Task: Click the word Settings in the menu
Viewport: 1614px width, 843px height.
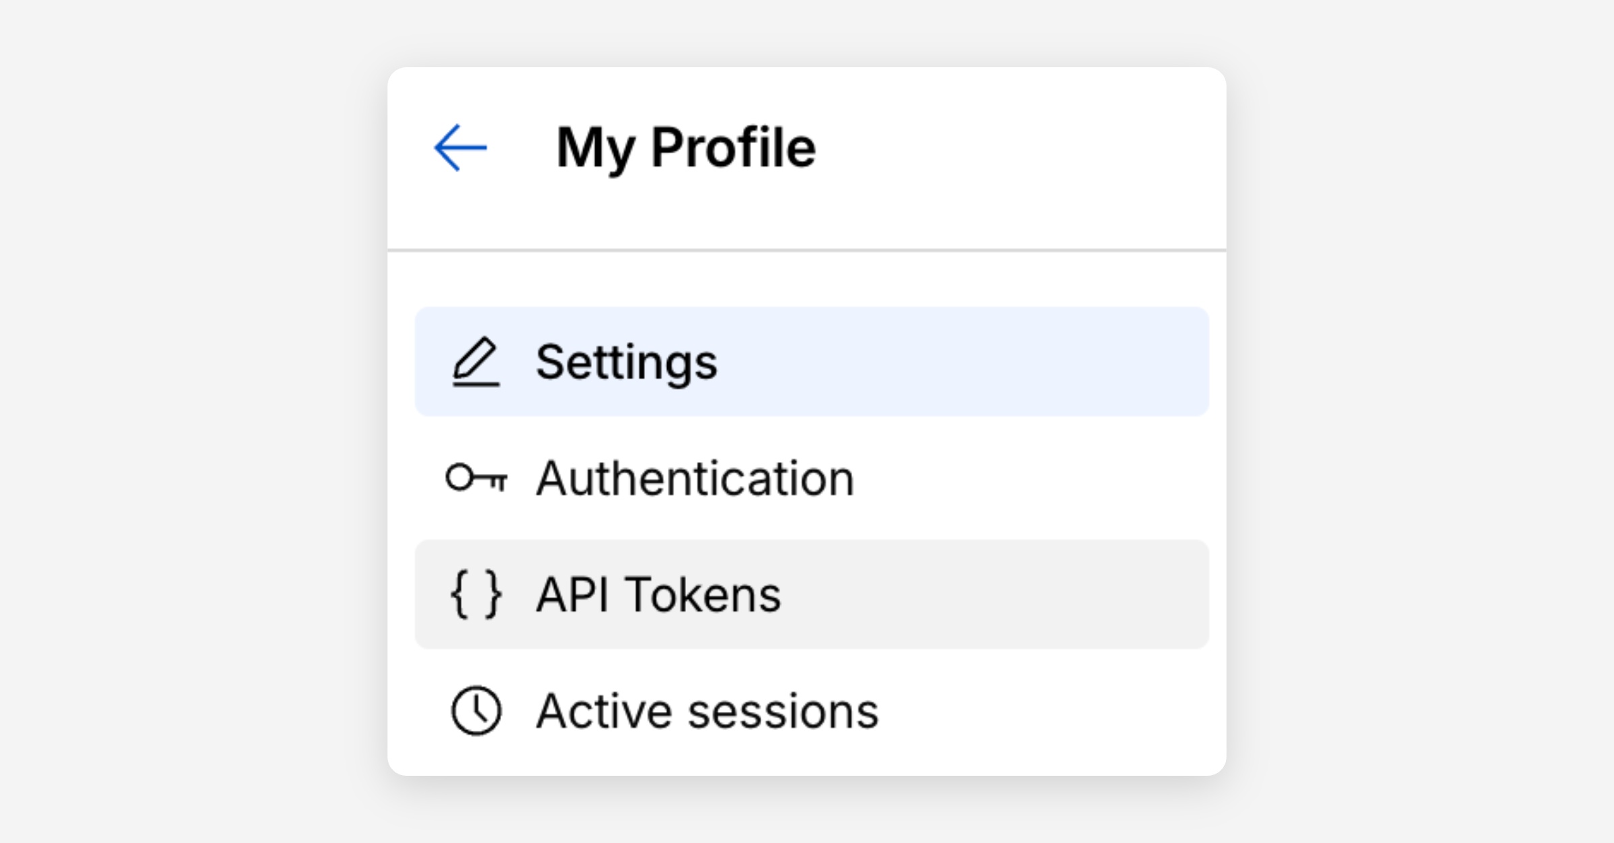Action: tap(626, 362)
